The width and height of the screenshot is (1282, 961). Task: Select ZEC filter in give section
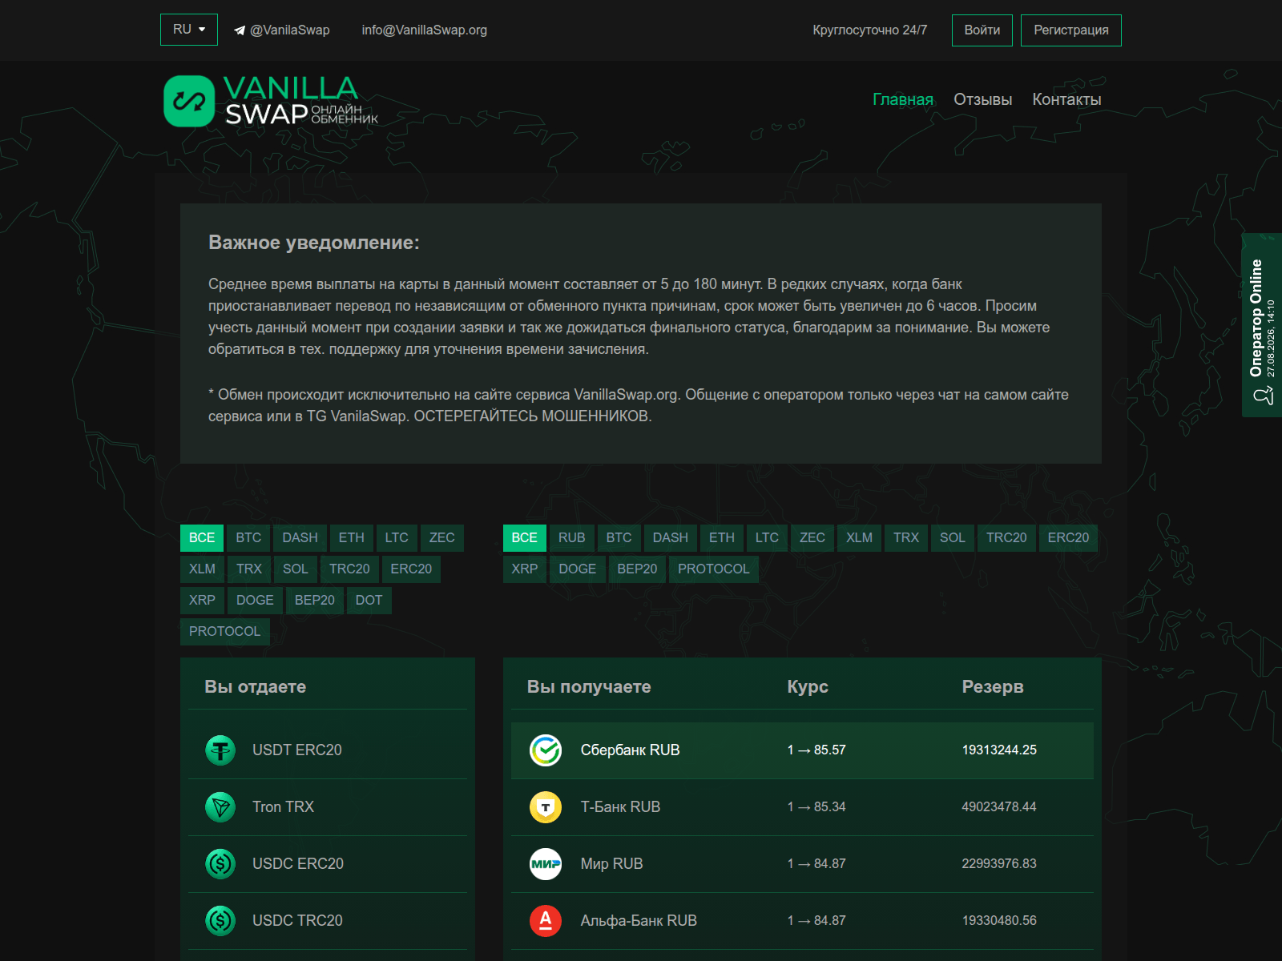coord(441,538)
